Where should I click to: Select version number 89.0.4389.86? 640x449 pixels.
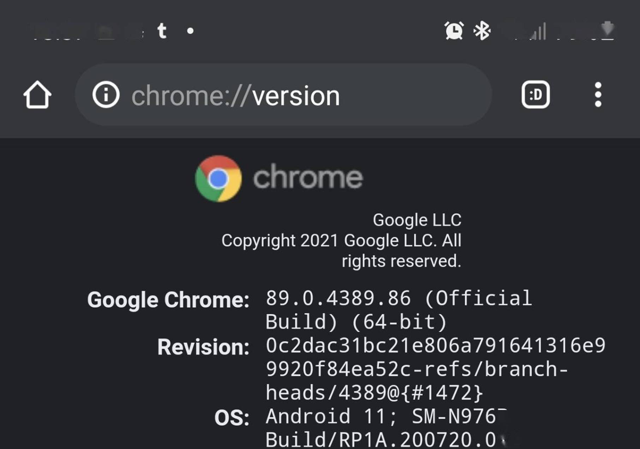point(338,298)
